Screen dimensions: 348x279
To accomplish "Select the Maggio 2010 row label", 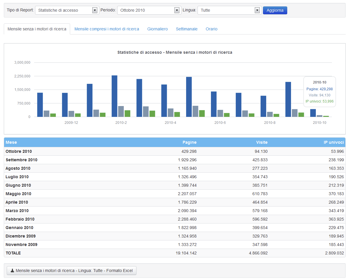I will point(18,193).
